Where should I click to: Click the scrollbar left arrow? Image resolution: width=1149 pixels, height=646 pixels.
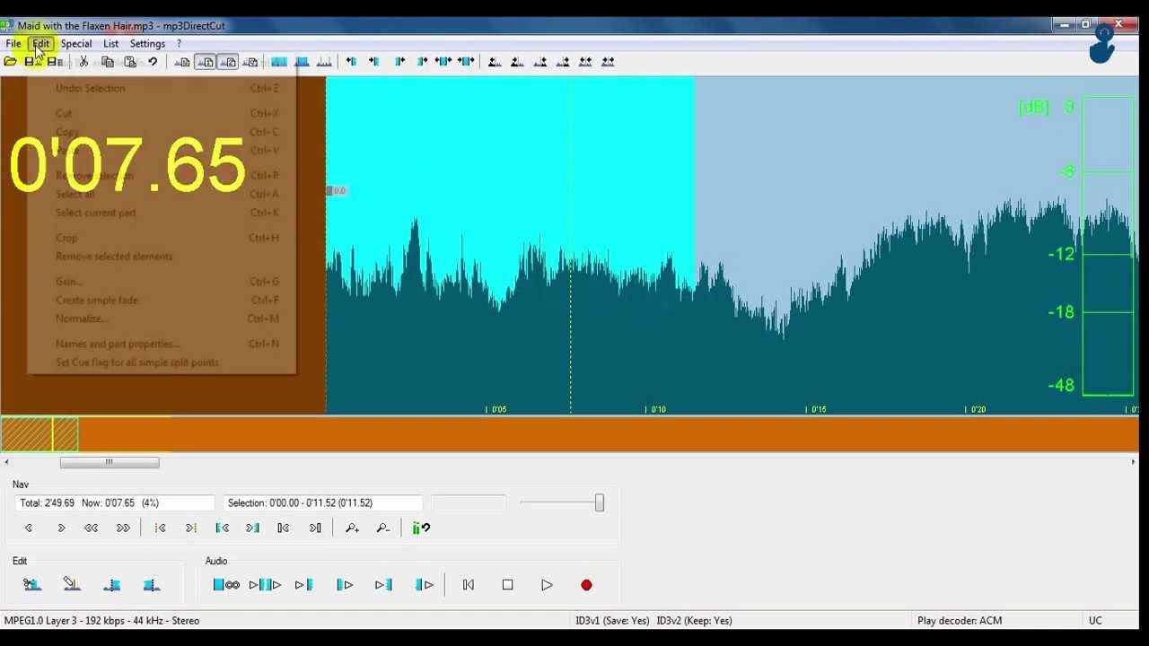pos(6,462)
